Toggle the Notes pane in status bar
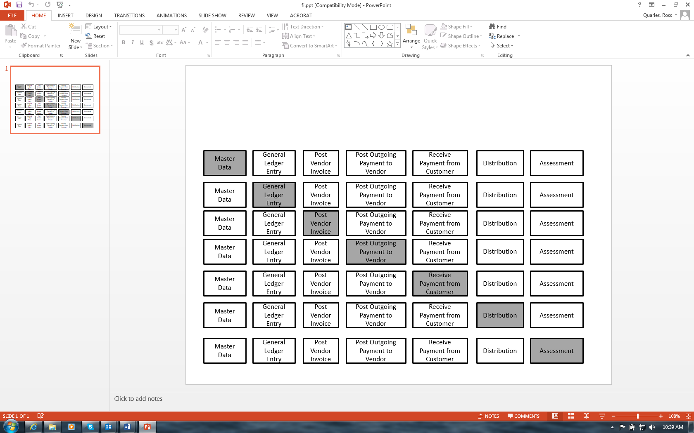This screenshot has height=433, width=694. coord(489,416)
